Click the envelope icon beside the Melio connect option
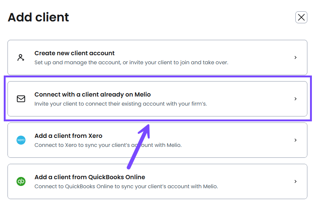Viewport: 316px width, 210px height. pos(21,99)
